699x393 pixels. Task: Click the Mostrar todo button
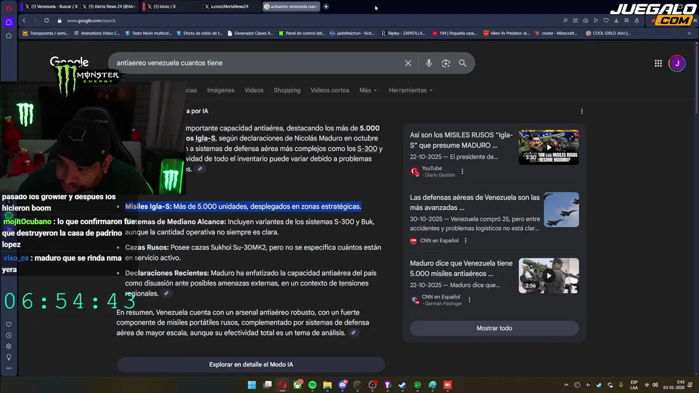494,328
